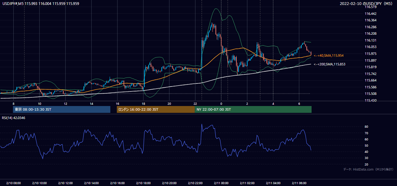397x186 pixels.
Task: Click price axis value 115.508
Action: click(x=371, y=94)
